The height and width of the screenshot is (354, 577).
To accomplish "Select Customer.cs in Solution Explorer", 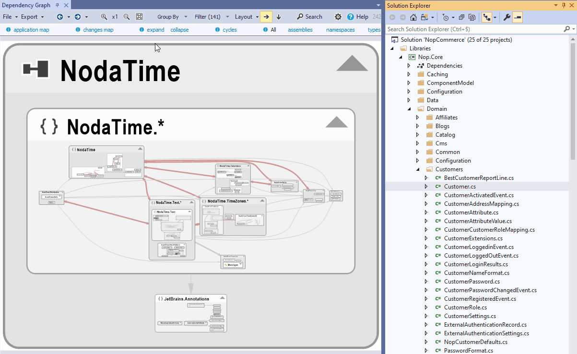I will (x=459, y=187).
